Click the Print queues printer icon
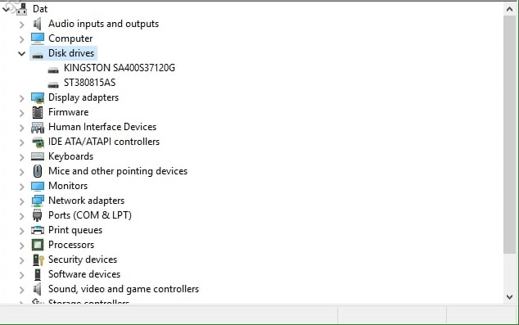The width and height of the screenshot is (519, 325). tap(38, 230)
